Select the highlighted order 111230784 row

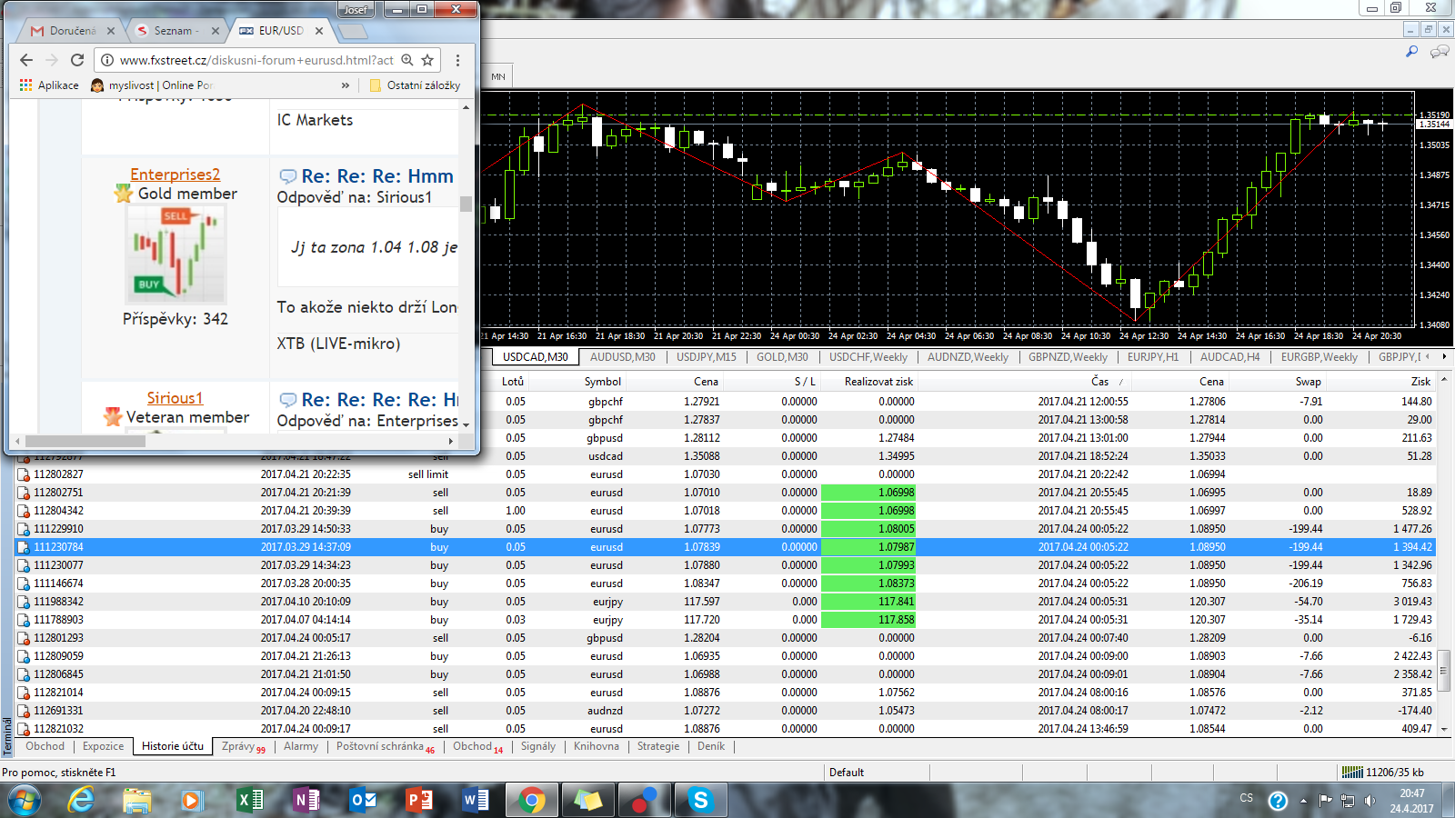tap(58, 547)
